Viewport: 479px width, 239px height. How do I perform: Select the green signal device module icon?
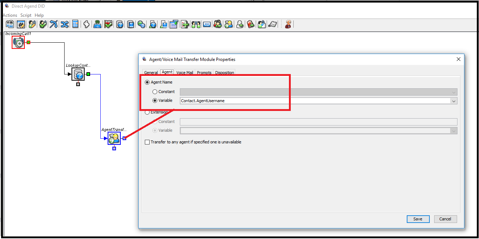click(97, 24)
